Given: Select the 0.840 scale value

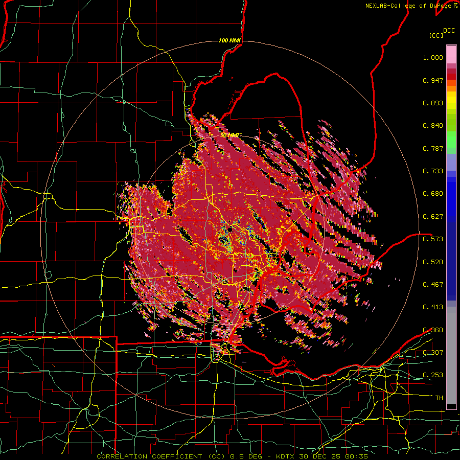Looking at the screenshot, I should point(433,126).
